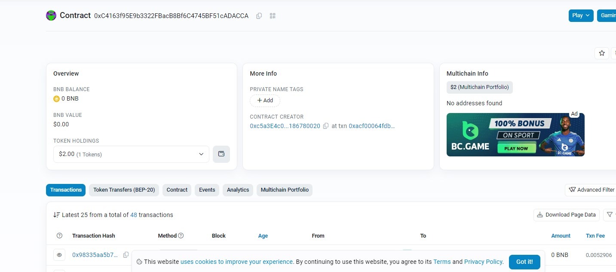
Task: Open the filter dropdown next to Download
Action: [x=609, y=214]
